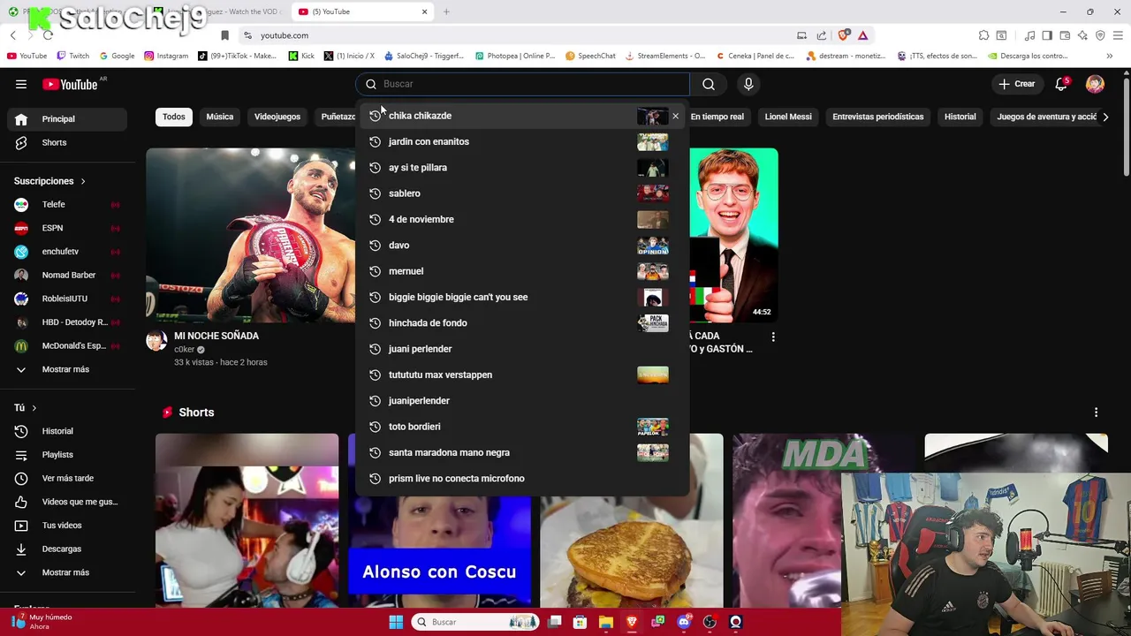Open the Kick bookmark
1131x636 pixels.
301,56
